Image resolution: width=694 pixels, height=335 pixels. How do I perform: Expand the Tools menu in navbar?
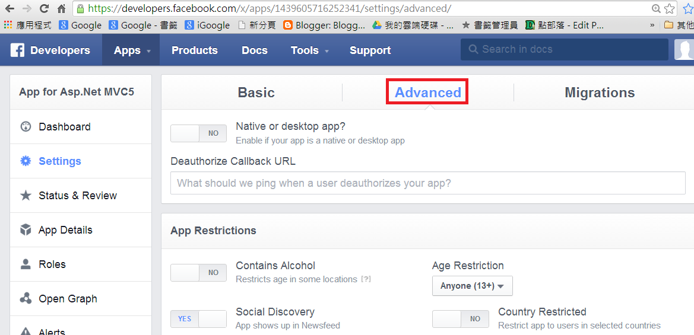(309, 50)
